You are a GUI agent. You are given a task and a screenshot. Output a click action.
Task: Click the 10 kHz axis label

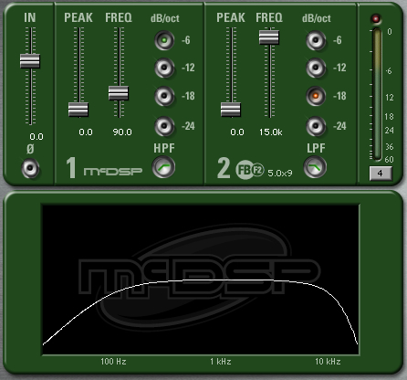click(328, 362)
